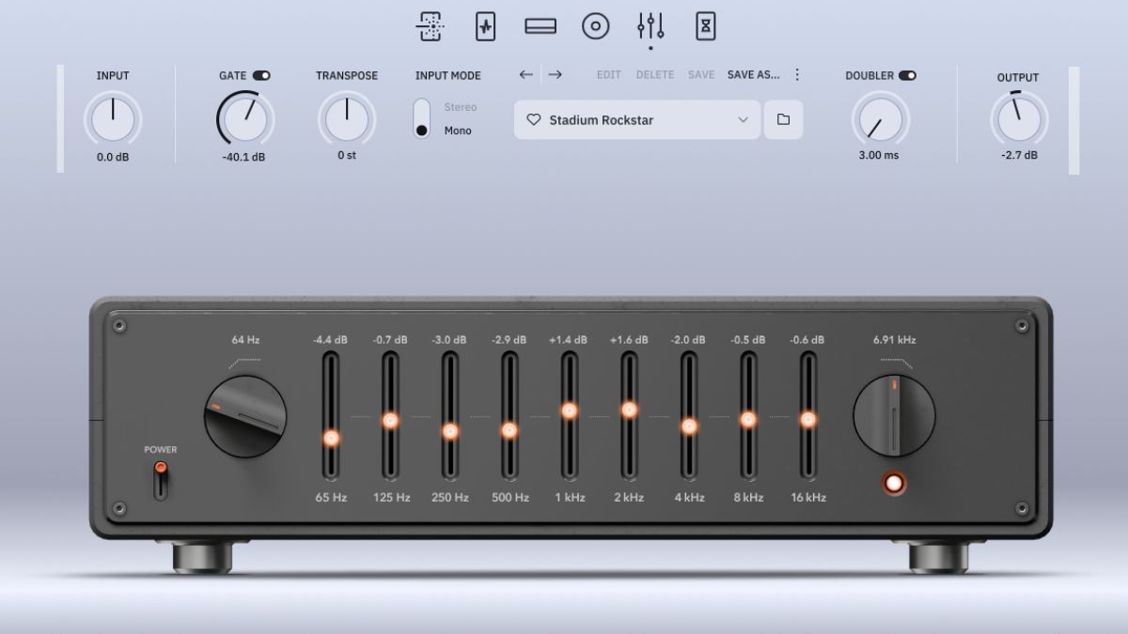Click the 2 kHz band slider handle
The image size is (1128, 634).
pyautogui.click(x=629, y=410)
